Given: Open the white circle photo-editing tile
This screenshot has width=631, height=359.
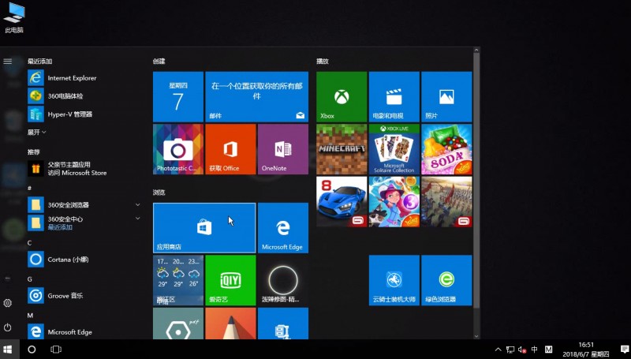Looking at the screenshot, I should tap(283, 280).
